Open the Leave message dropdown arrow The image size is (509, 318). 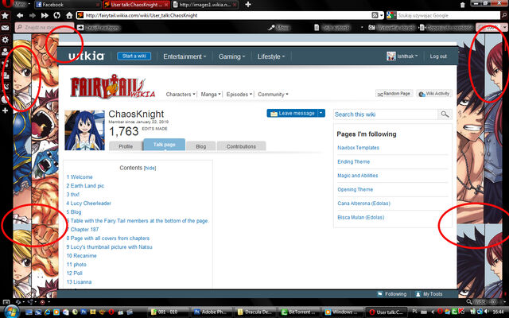tap(321, 113)
